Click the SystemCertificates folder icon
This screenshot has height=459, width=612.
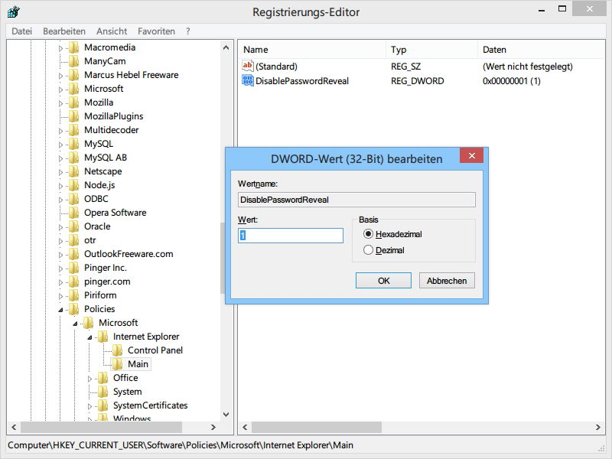click(x=103, y=405)
